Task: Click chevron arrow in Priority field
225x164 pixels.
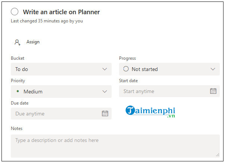Action: [105, 92]
